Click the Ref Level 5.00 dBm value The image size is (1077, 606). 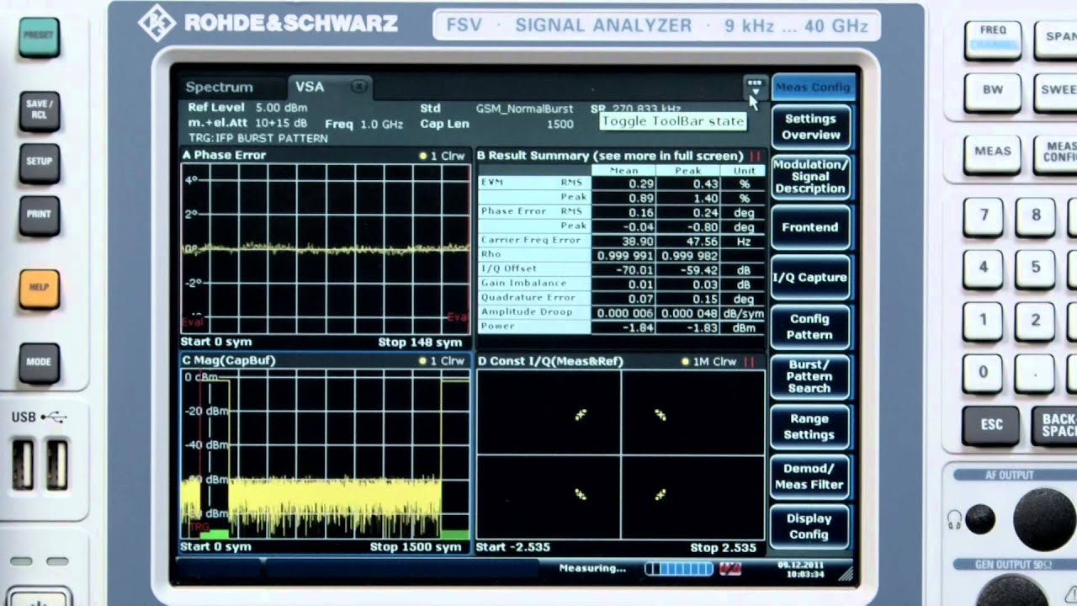[282, 108]
